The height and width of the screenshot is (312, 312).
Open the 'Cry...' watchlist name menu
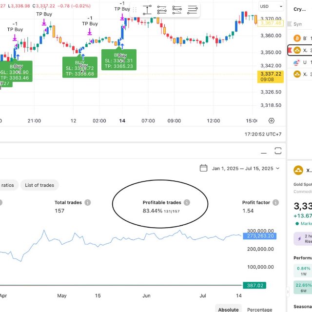tap(299, 9)
